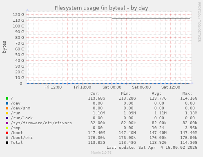203x157 pixels.
Task: Click the Total current value '113.82G'
Action: (96, 143)
